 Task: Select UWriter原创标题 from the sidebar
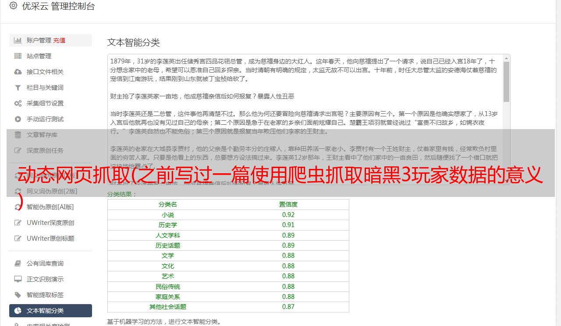coord(50,238)
